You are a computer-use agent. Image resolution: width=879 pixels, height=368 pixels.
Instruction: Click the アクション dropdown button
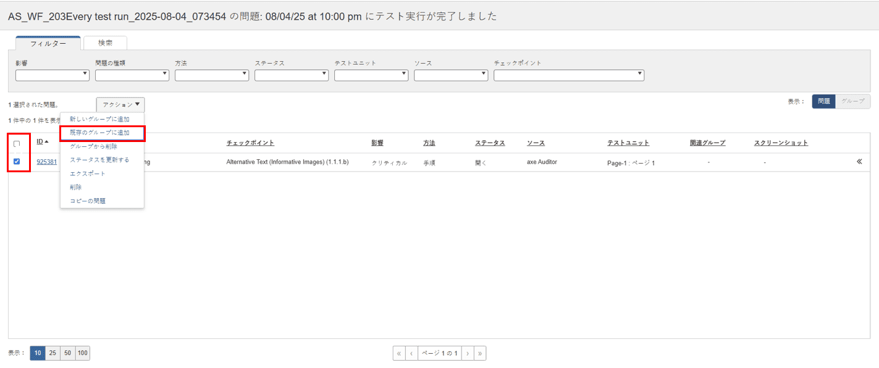click(120, 105)
